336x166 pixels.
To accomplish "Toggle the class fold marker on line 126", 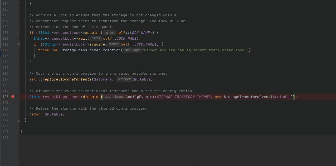I will pyautogui.click(x=19, y=132).
